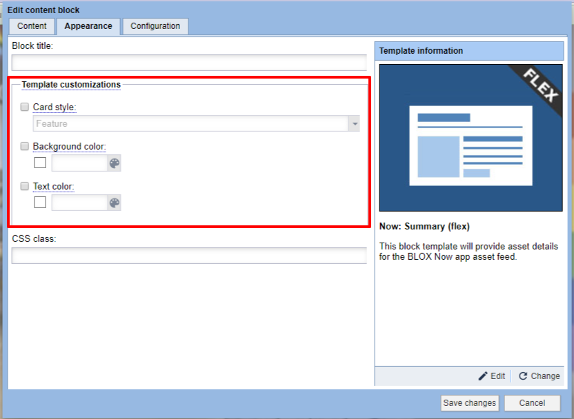Enable the Background color checkbox

click(x=25, y=147)
